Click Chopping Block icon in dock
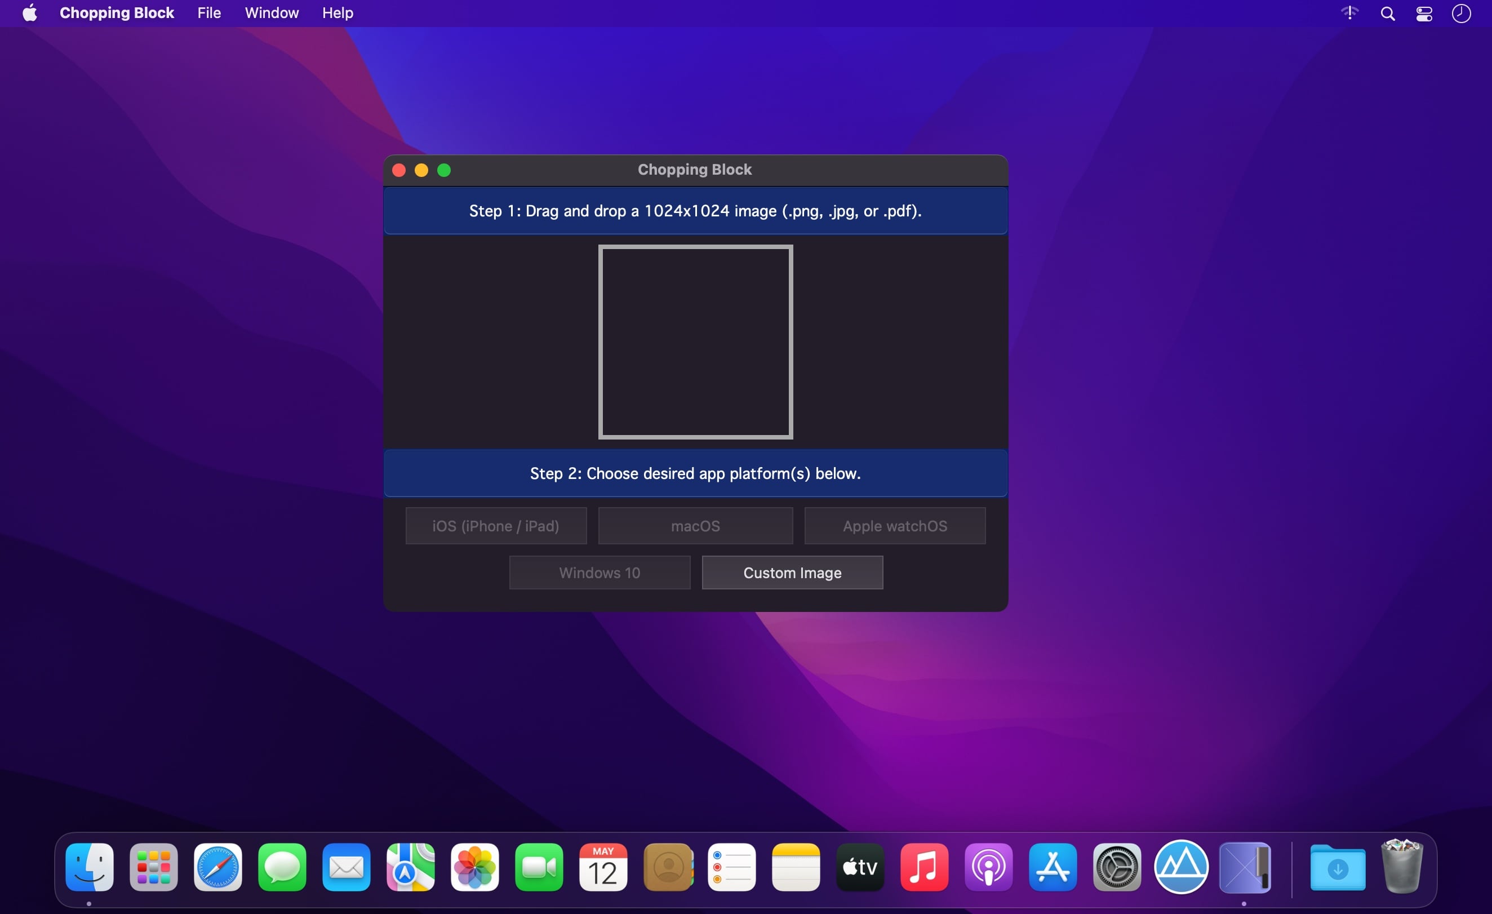1492x914 pixels. pos(1245,867)
